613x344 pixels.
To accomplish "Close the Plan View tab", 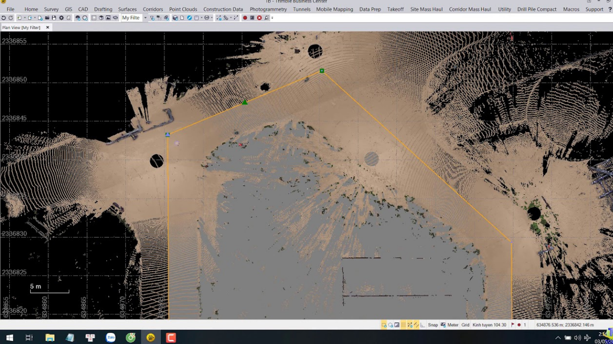I will pyautogui.click(x=48, y=28).
